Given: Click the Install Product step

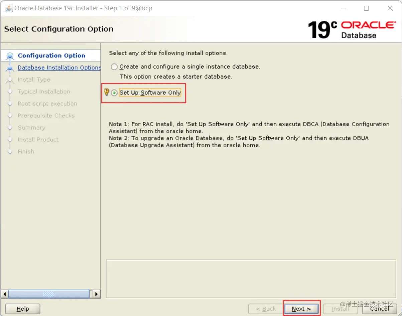Looking at the screenshot, I should coord(38,140).
